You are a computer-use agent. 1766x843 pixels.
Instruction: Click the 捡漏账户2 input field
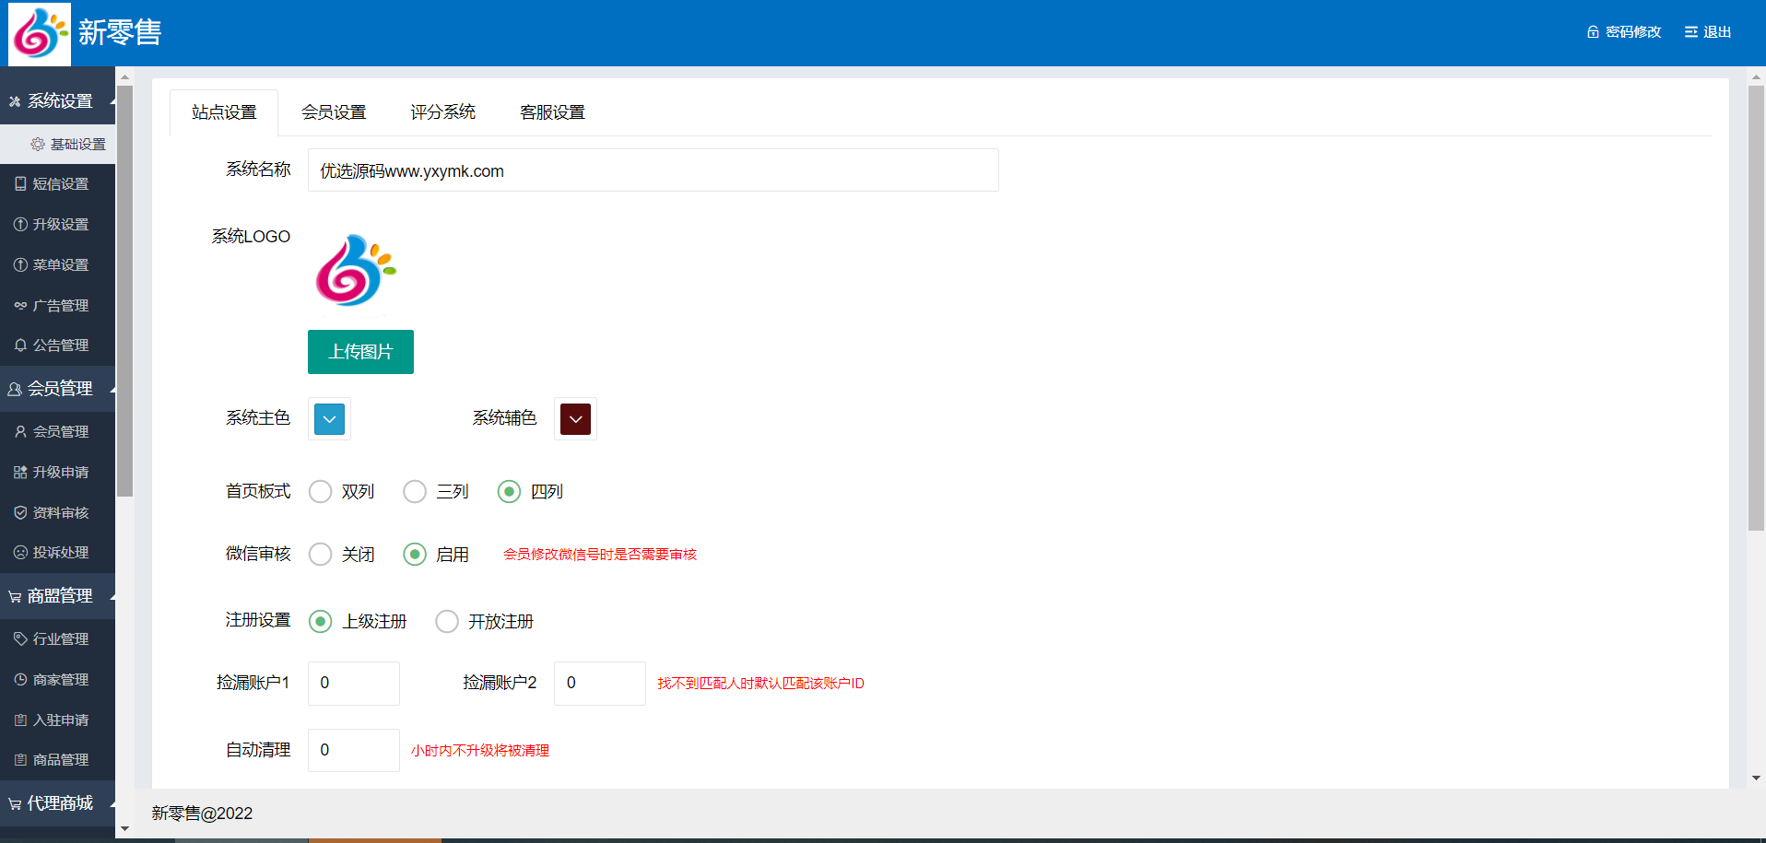pos(600,684)
